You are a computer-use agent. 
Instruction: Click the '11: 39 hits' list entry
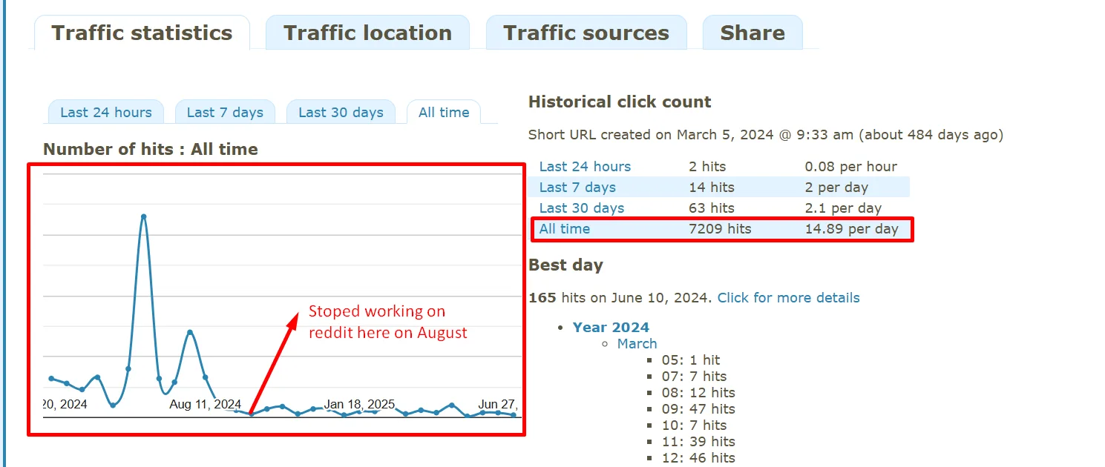[698, 442]
